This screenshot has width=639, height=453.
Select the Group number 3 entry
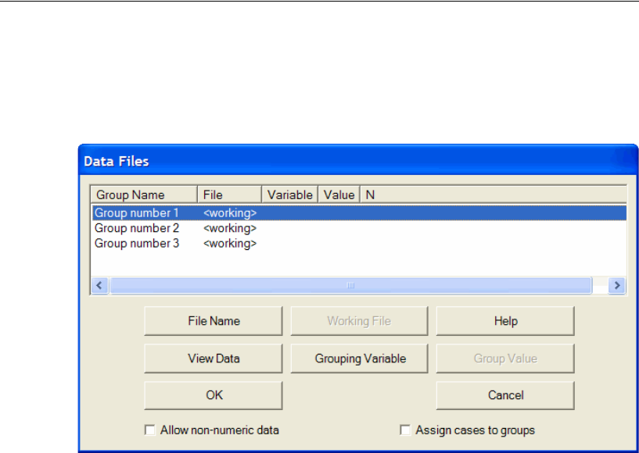pos(137,244)
